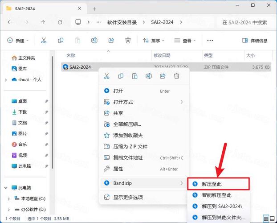Select 添加到收藏夹 in context menu
This screenshot has height=223, width=277.
coord(144,136)
